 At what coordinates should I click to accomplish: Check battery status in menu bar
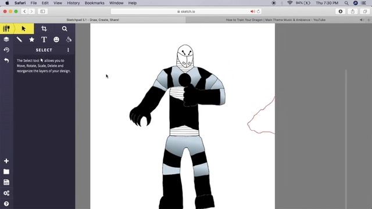pyautogui.click(x=303, y=3)
